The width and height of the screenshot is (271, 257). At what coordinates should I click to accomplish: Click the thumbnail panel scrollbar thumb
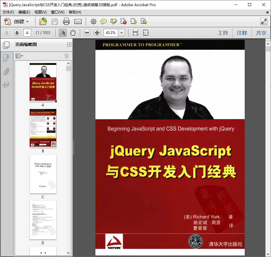coord(69,69)
